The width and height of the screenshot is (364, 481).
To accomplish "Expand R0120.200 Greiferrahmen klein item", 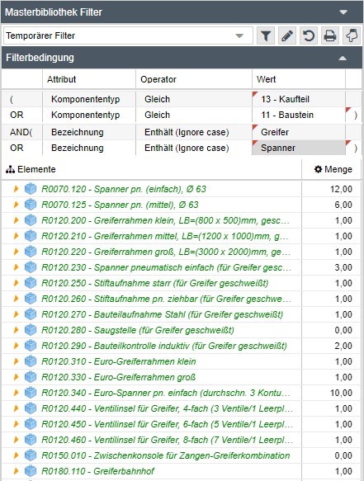I will pyautogui.click(x=16, y=220).
